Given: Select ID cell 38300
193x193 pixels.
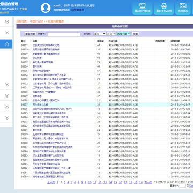Looking at the screenshot, I should (24, 92).
